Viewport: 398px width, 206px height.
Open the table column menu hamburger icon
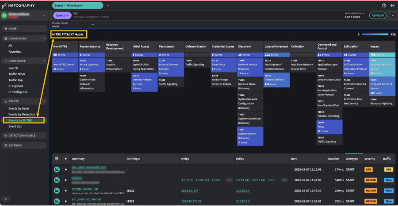(x=57, y=159)
